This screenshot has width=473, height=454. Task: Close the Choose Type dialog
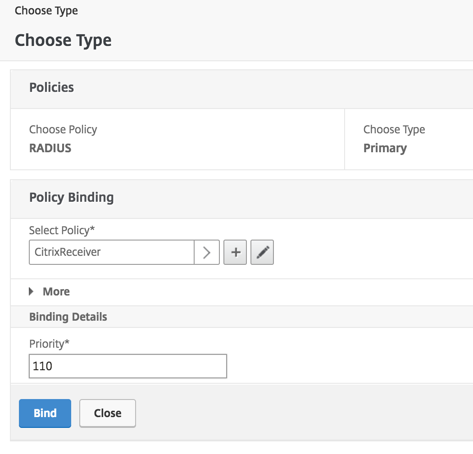(107, 413)
